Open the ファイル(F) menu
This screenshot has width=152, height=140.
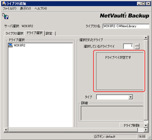click(x=9, y=8)
